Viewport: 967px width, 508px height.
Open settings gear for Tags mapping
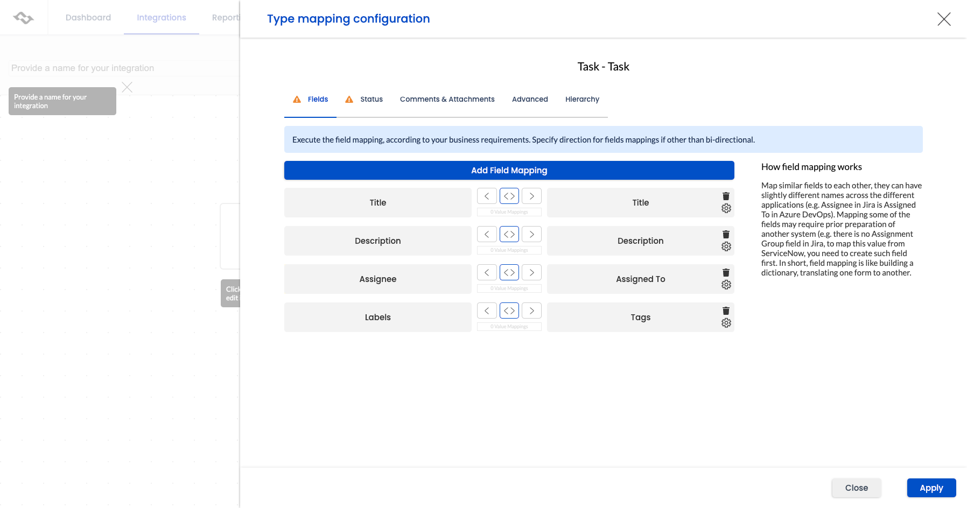[x=726, y=323]
